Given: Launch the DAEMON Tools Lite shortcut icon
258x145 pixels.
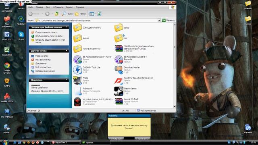Looking at the screenshot, I should (77, 70).
